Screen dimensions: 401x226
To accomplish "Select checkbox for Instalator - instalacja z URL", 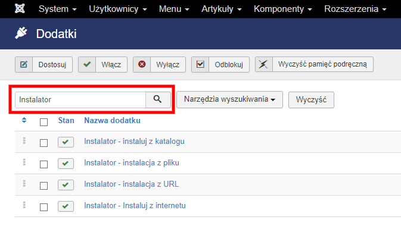I will pos(43,186).
